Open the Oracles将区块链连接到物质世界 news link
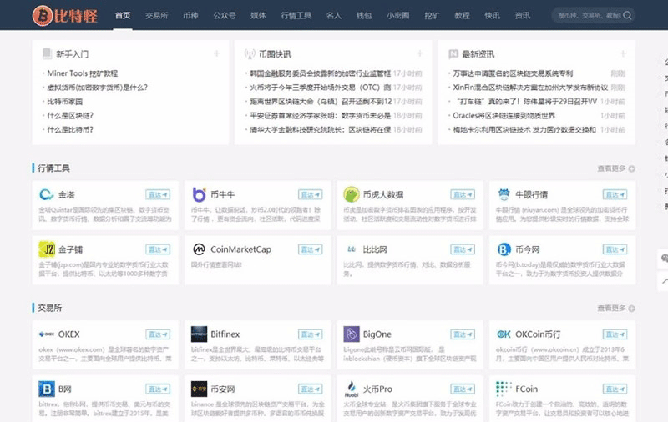The width and height of the screenshot is (668, 422). click(504, 116)
